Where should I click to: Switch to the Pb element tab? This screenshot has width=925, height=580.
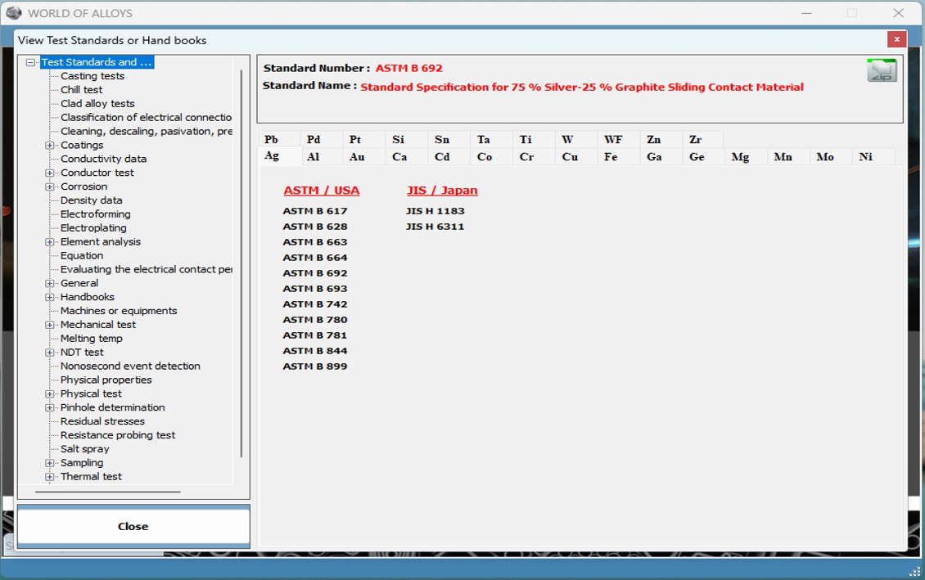(279, 139)
